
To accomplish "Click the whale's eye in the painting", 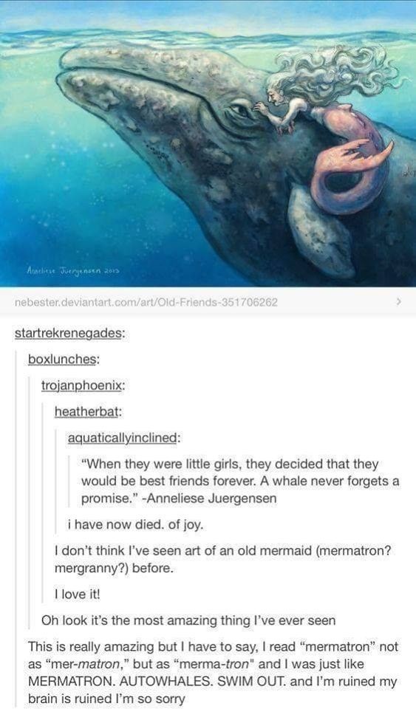I will click(x=239, y=111).
